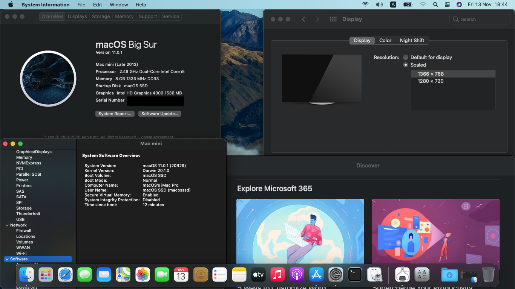Screen dimensions: 515x289
Task: Open System Preferences gear in Dock
Action: coord(336,275)
